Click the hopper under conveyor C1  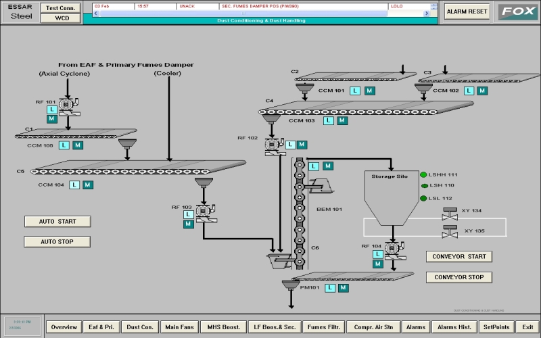point(127,143)
